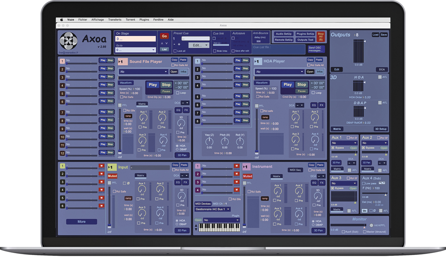Screen dimensions: 446x263
Task: Open the Instrument Plugin dropdown
Action: click(x=221, y=220)
